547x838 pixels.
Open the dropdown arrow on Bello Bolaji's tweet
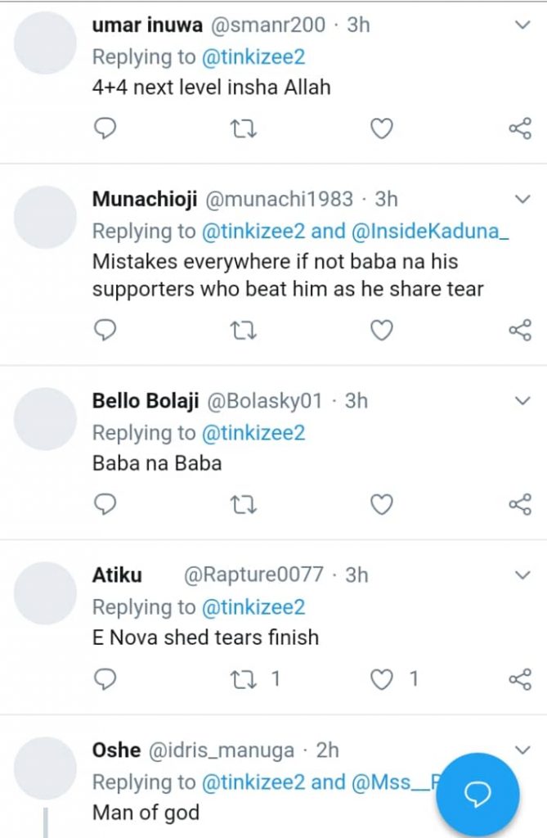point(522,401)
